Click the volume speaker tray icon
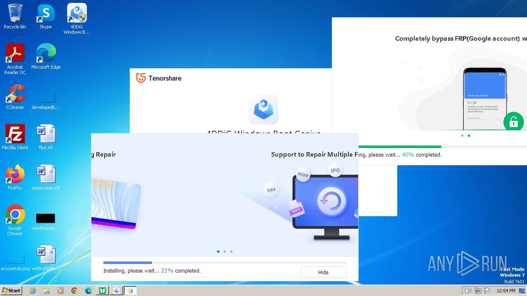Image resolution: width=527 pixels, height=296 pixels. 468,291
